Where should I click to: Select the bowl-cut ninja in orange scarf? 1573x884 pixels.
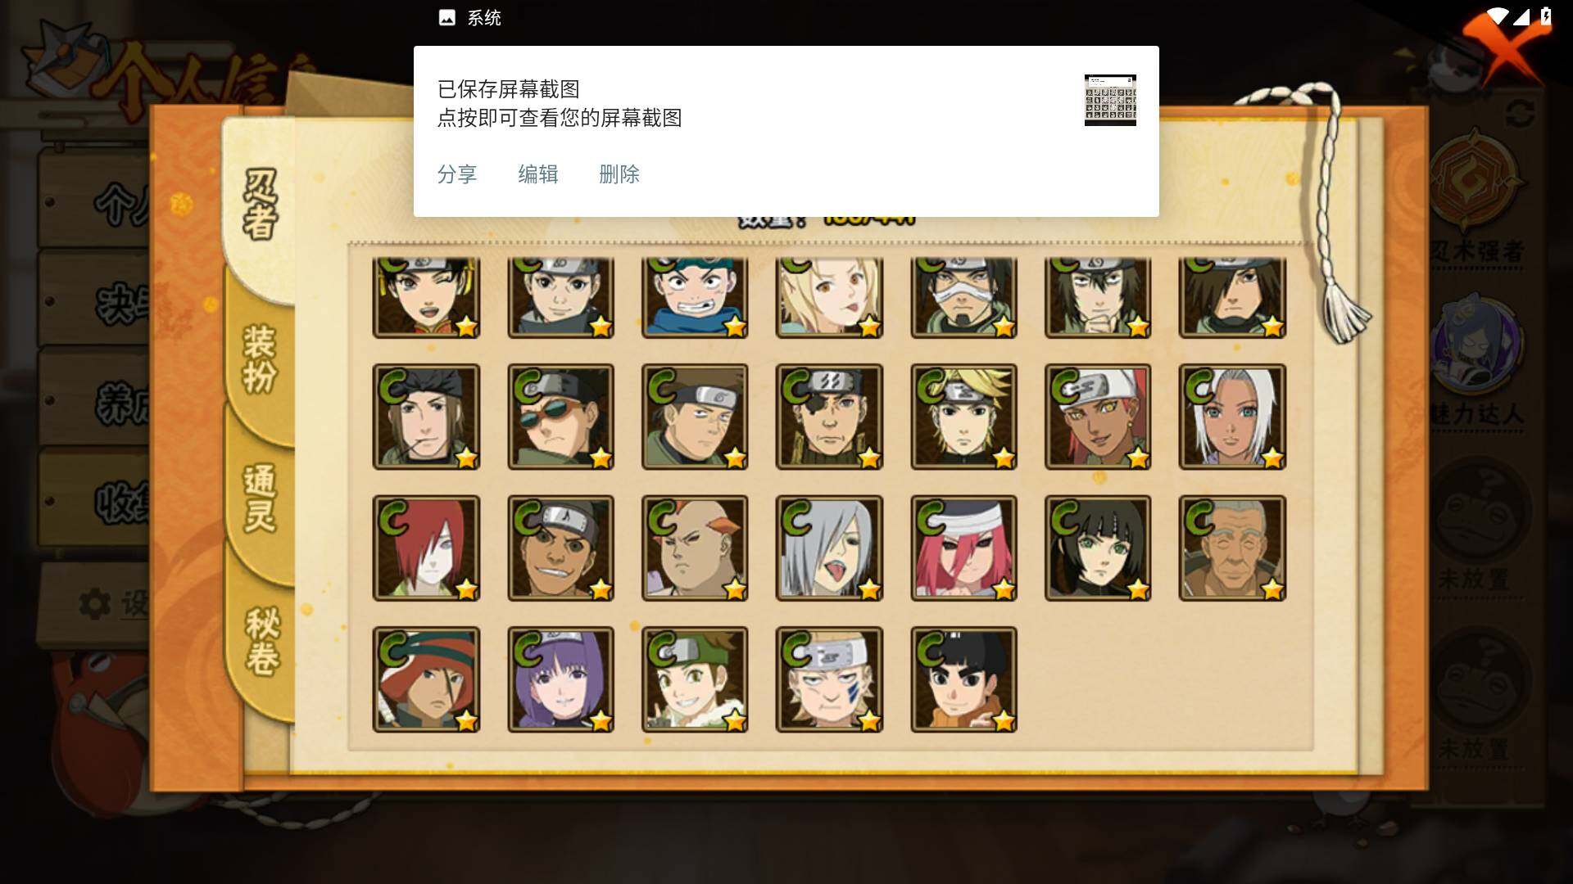click(963, 679)
